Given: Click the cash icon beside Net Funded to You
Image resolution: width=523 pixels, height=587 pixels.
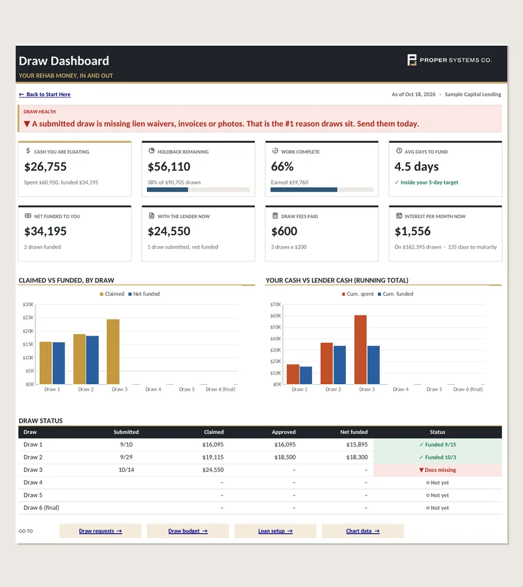Looking at the screenshot, I should tap(28, 216).
